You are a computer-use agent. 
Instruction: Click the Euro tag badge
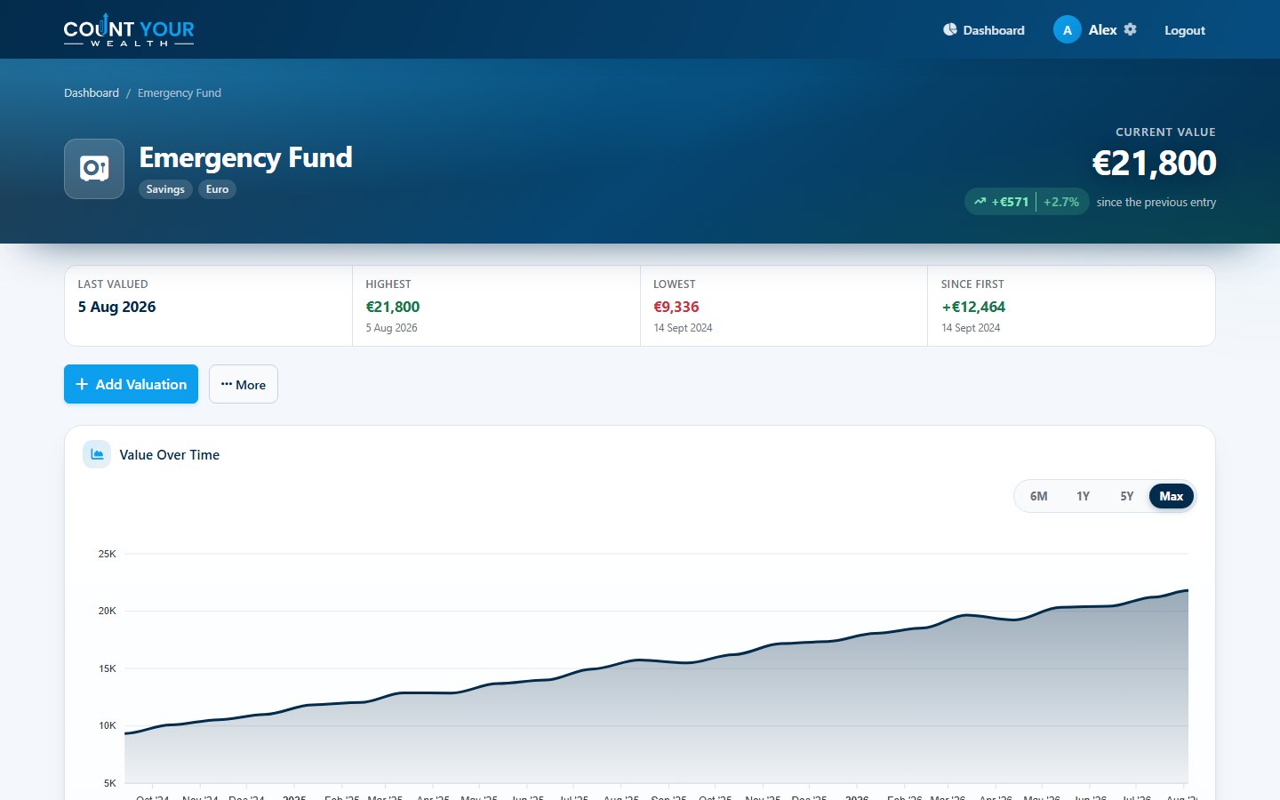point(217,189)
